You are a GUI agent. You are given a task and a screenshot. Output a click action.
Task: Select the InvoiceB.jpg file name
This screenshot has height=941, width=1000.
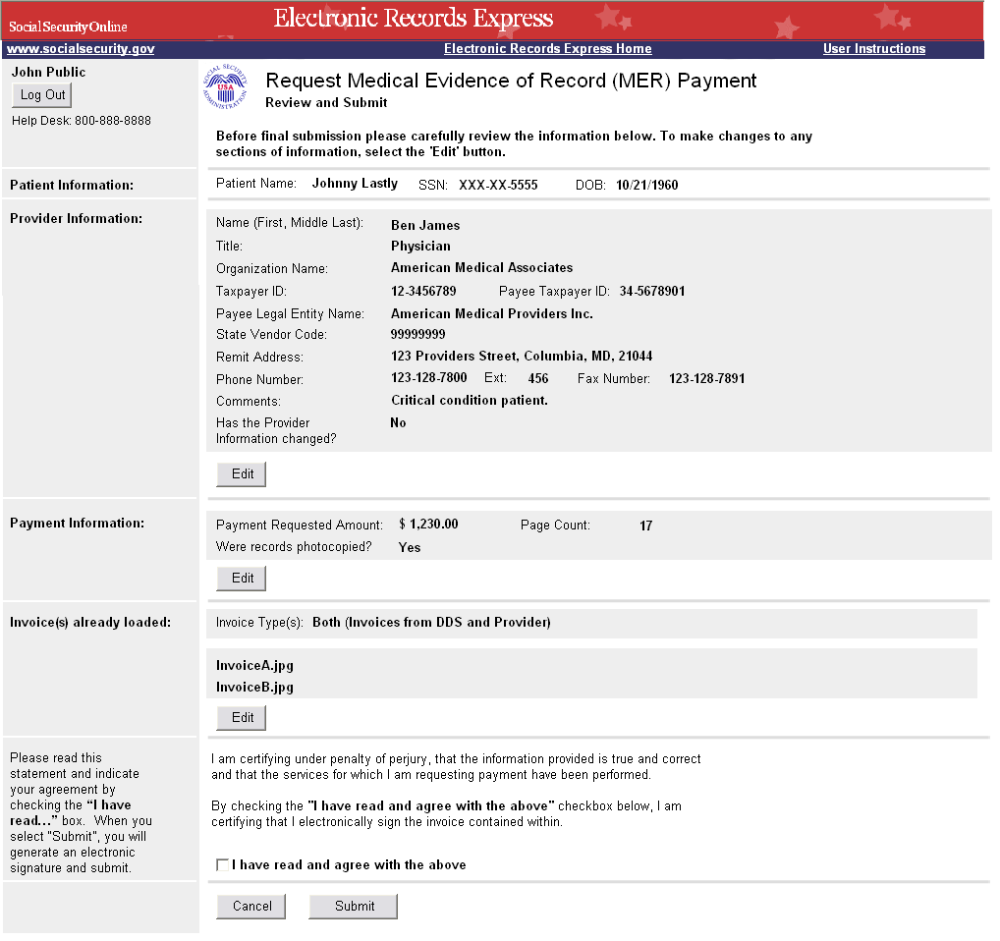(x=254, y=688)
